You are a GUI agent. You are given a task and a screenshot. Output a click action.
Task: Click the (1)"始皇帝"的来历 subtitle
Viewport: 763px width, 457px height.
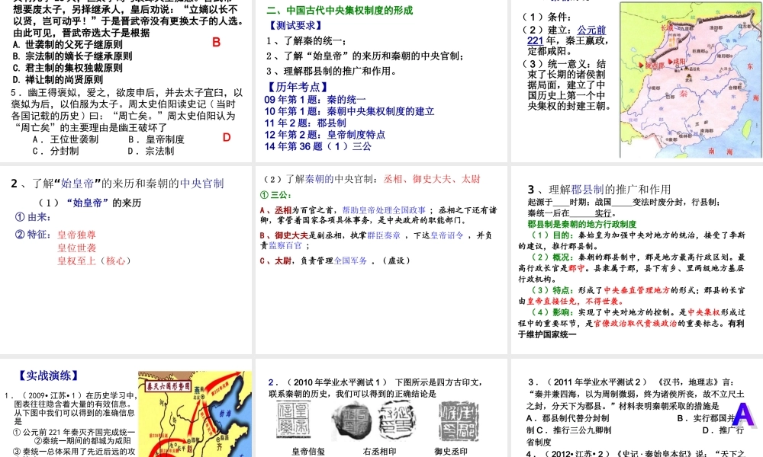click(90, 203)
